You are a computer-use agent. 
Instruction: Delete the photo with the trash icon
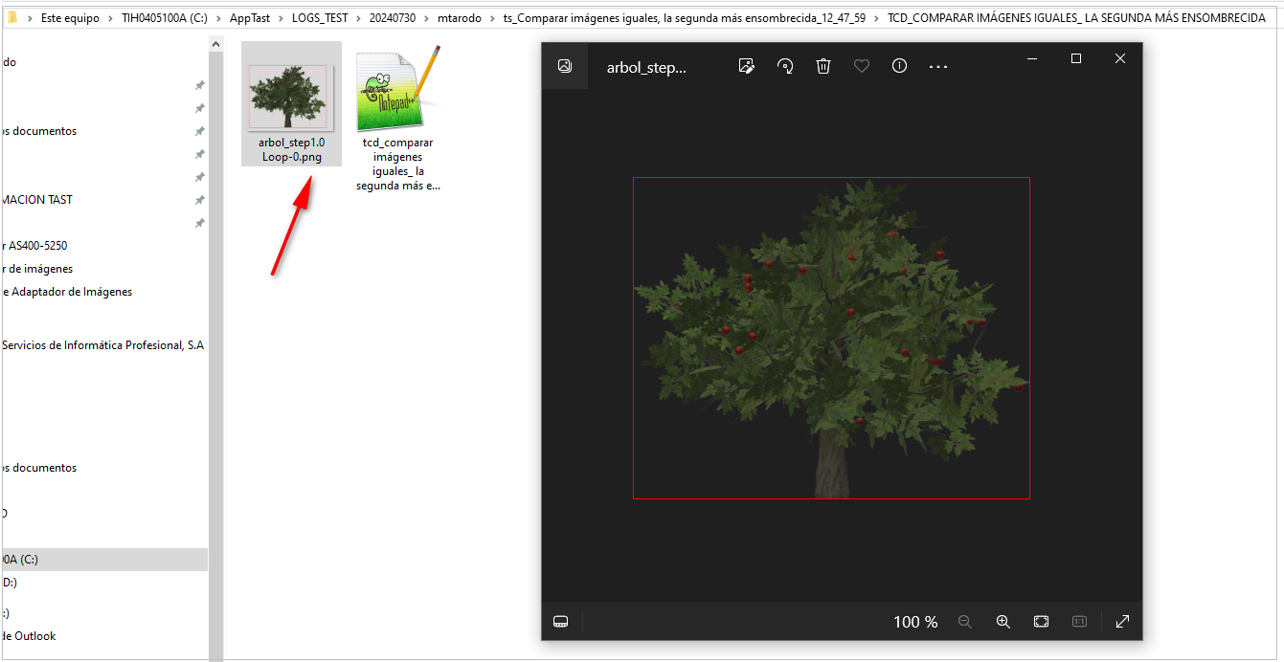tap(823, 66)
